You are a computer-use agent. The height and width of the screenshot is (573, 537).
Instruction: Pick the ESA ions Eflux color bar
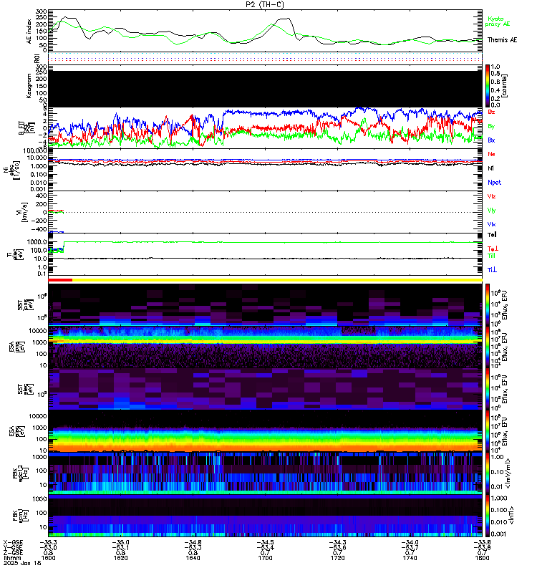488,347
